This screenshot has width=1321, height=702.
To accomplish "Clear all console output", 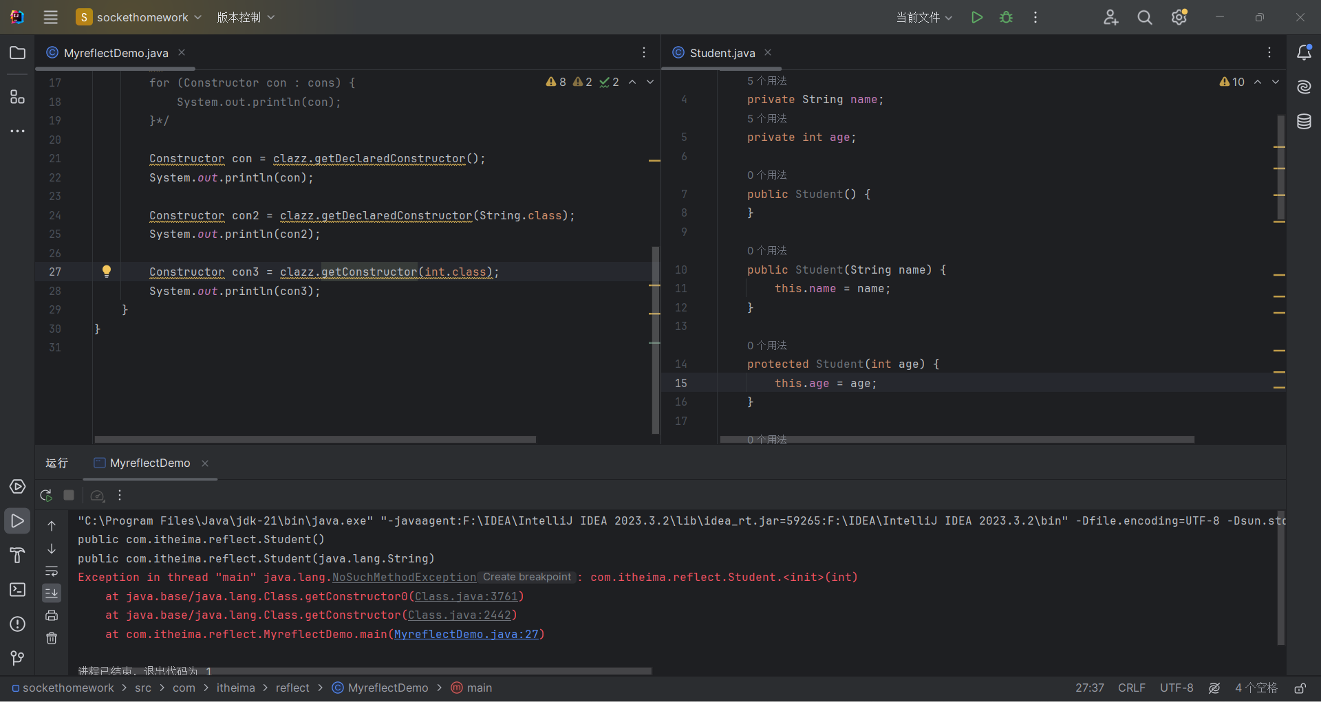I will click(52, 639).
